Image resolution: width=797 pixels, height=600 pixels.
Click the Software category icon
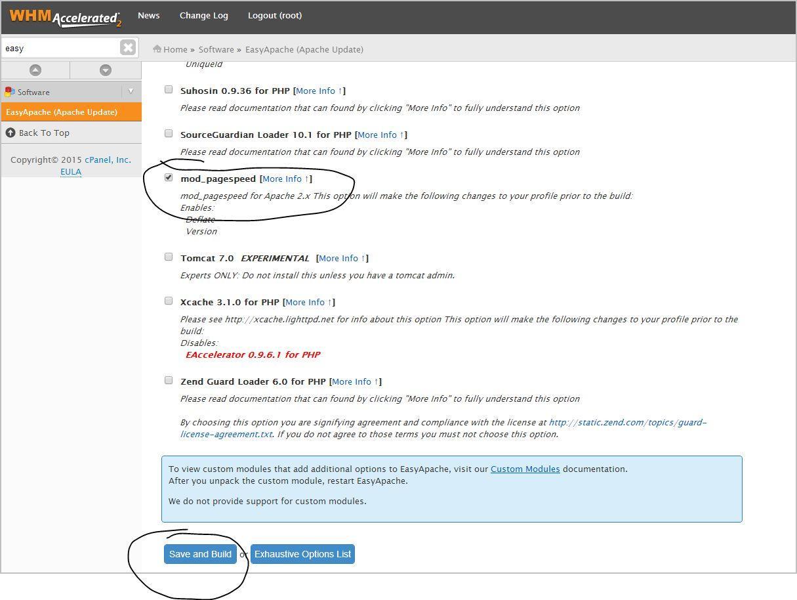10,92
